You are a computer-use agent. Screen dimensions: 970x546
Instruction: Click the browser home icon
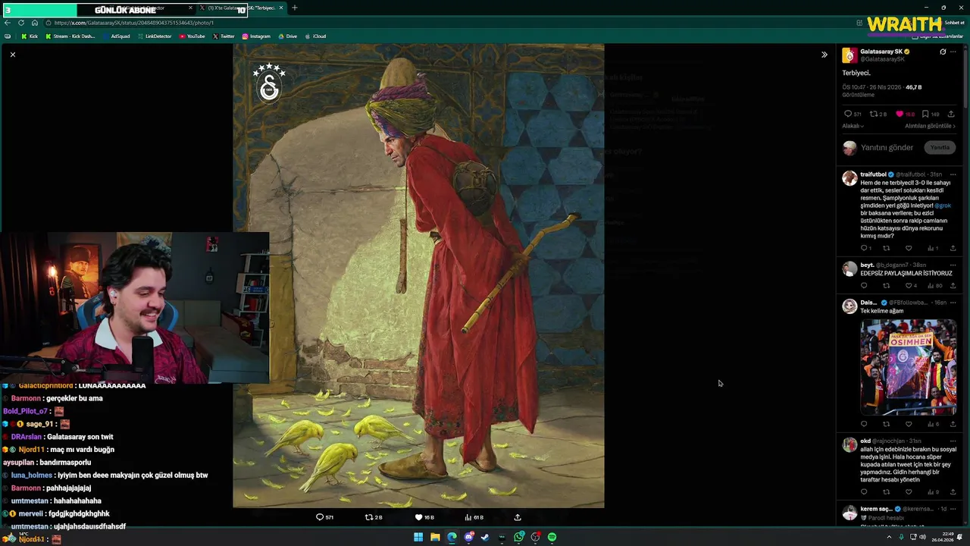(x=34, y=23)
